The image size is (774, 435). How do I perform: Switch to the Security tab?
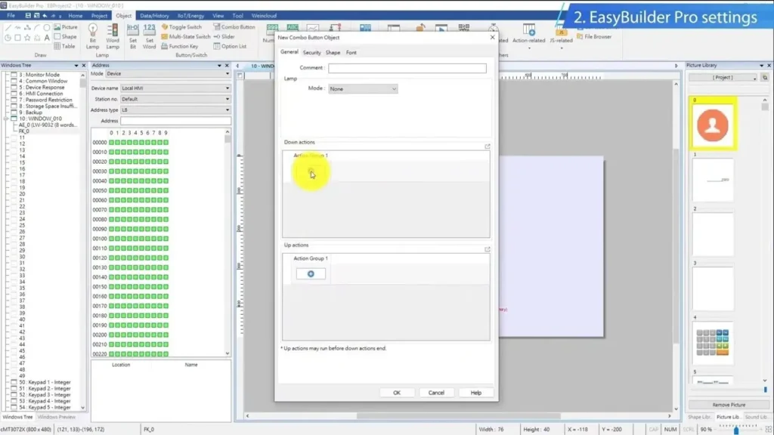click(x=311, y=53)
